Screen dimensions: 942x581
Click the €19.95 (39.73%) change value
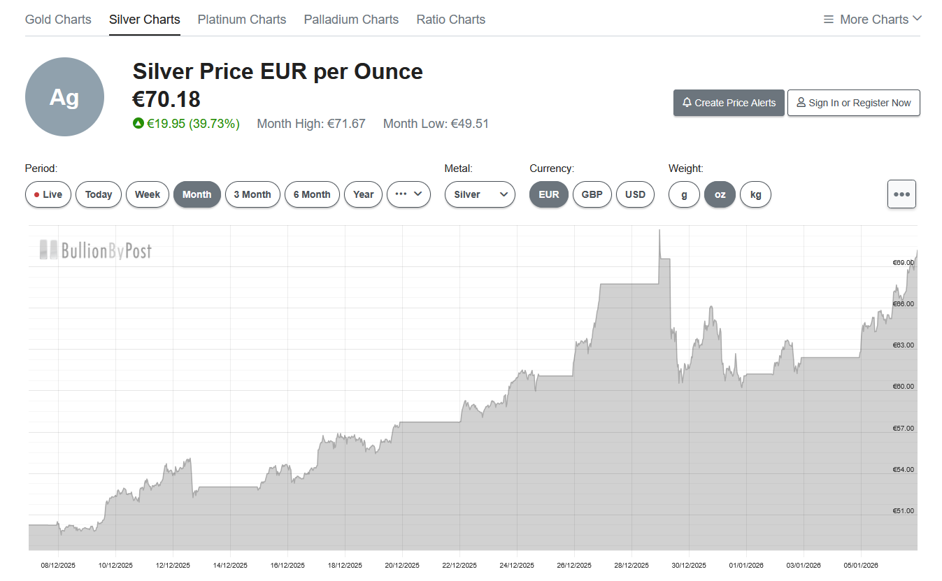[x=193, y=124]
